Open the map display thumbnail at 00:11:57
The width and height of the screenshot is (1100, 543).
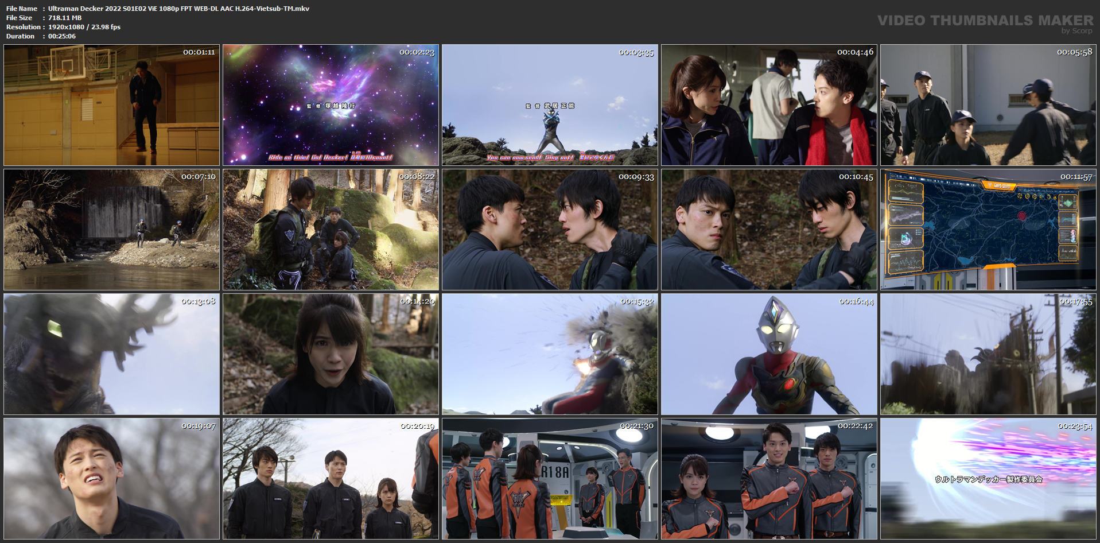[x=989, y=230]
